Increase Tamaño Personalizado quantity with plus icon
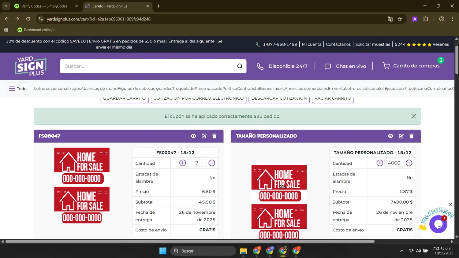This screenshot has height=258, width=459. pyautogui.click(x=380, y=163)
